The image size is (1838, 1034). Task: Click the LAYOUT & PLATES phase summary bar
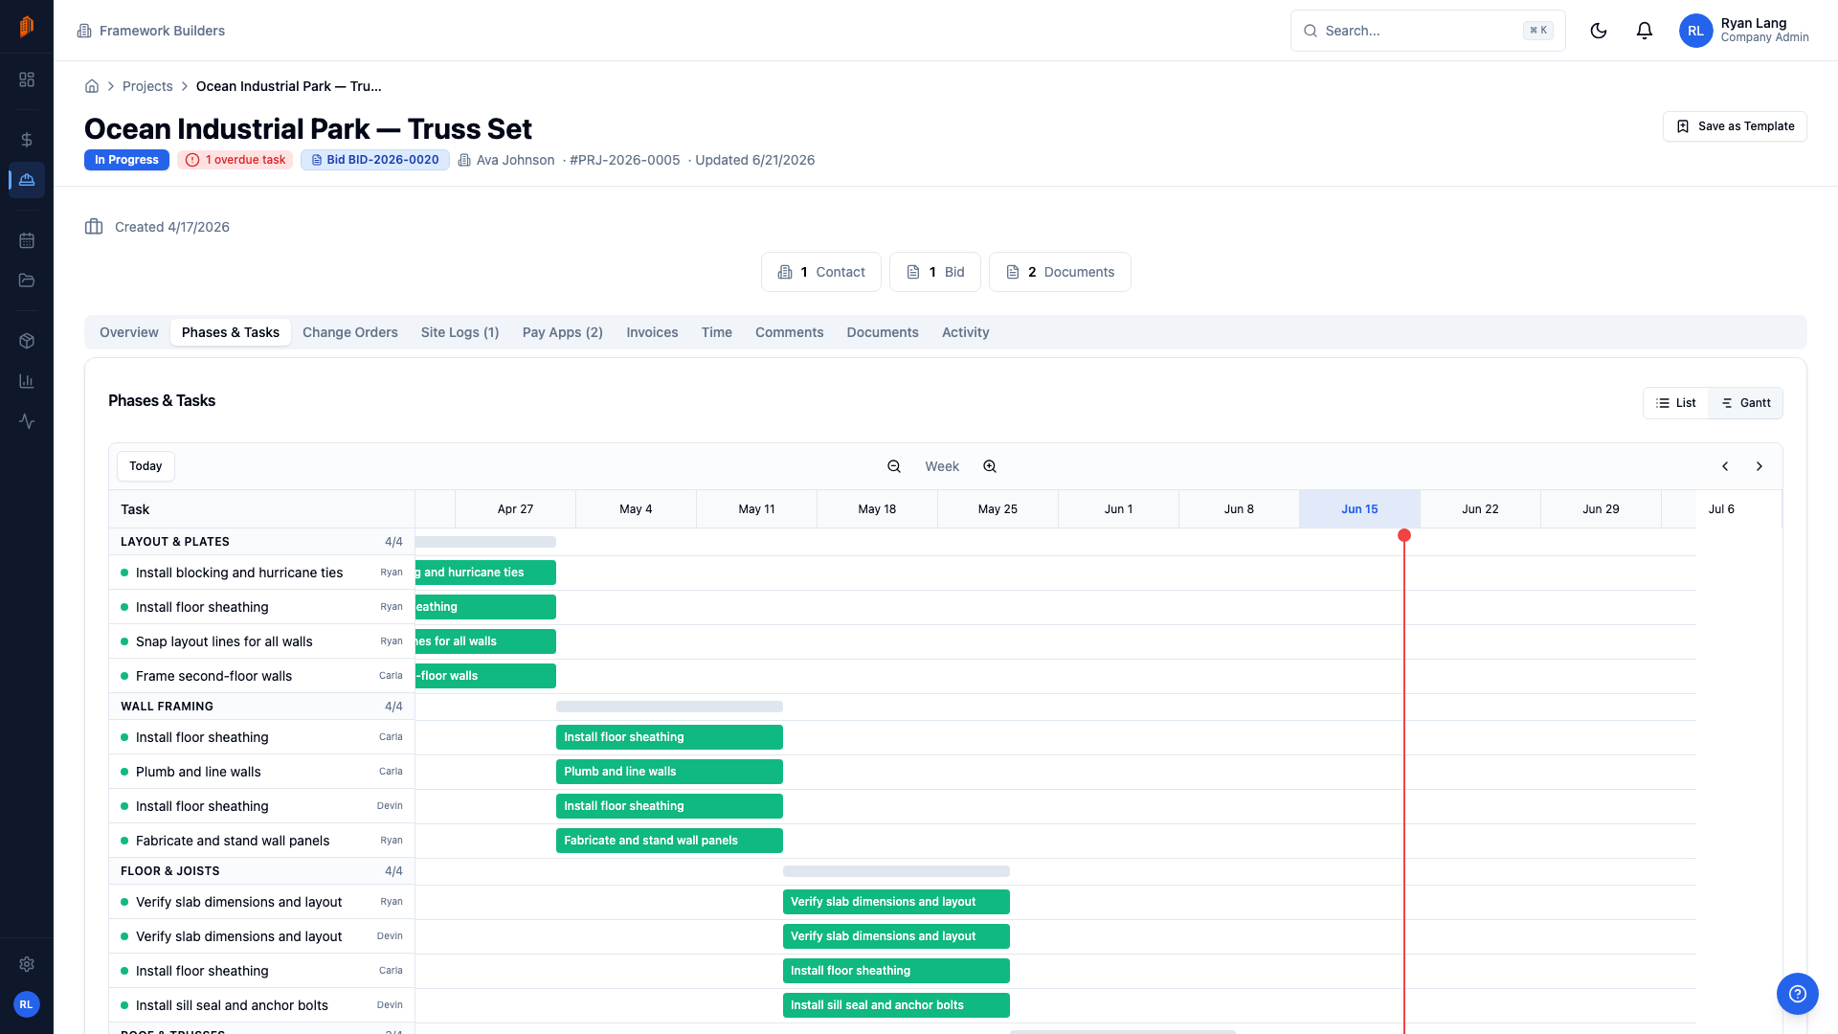coord(485,542)
